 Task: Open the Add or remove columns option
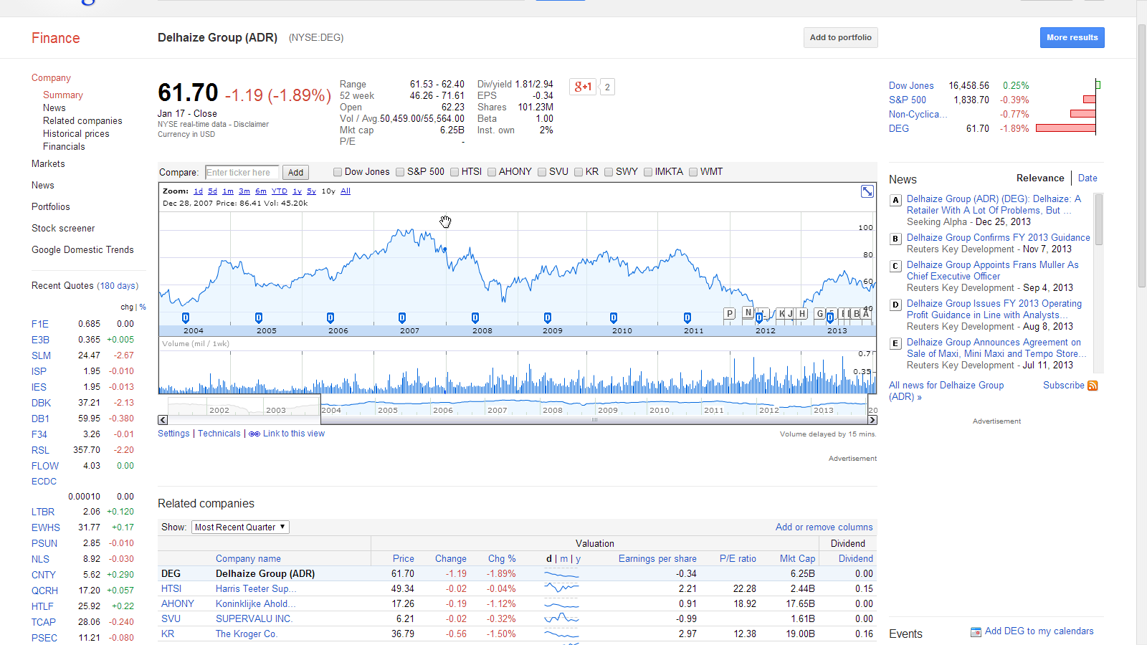[824, 527]
